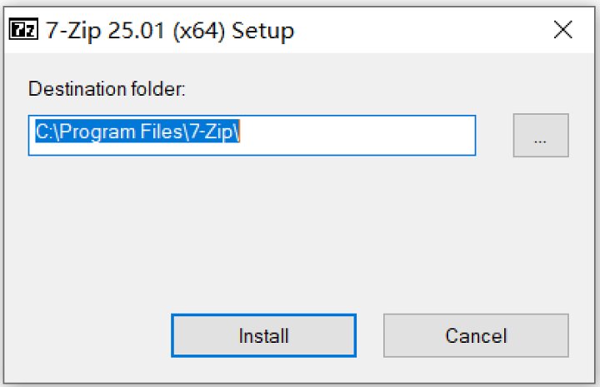Click the "C:" drive prefix in path
The width and height of the screenshot is (600, 387).
point(43,133)
